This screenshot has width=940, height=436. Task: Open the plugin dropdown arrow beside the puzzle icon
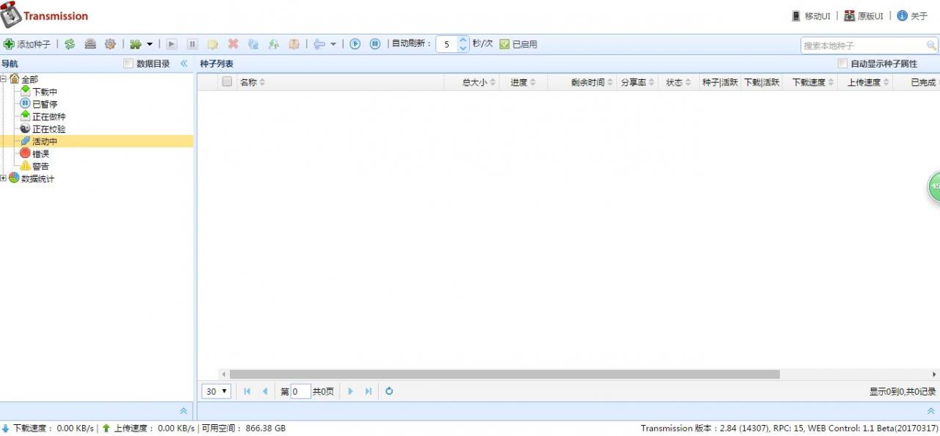(150, 44)
